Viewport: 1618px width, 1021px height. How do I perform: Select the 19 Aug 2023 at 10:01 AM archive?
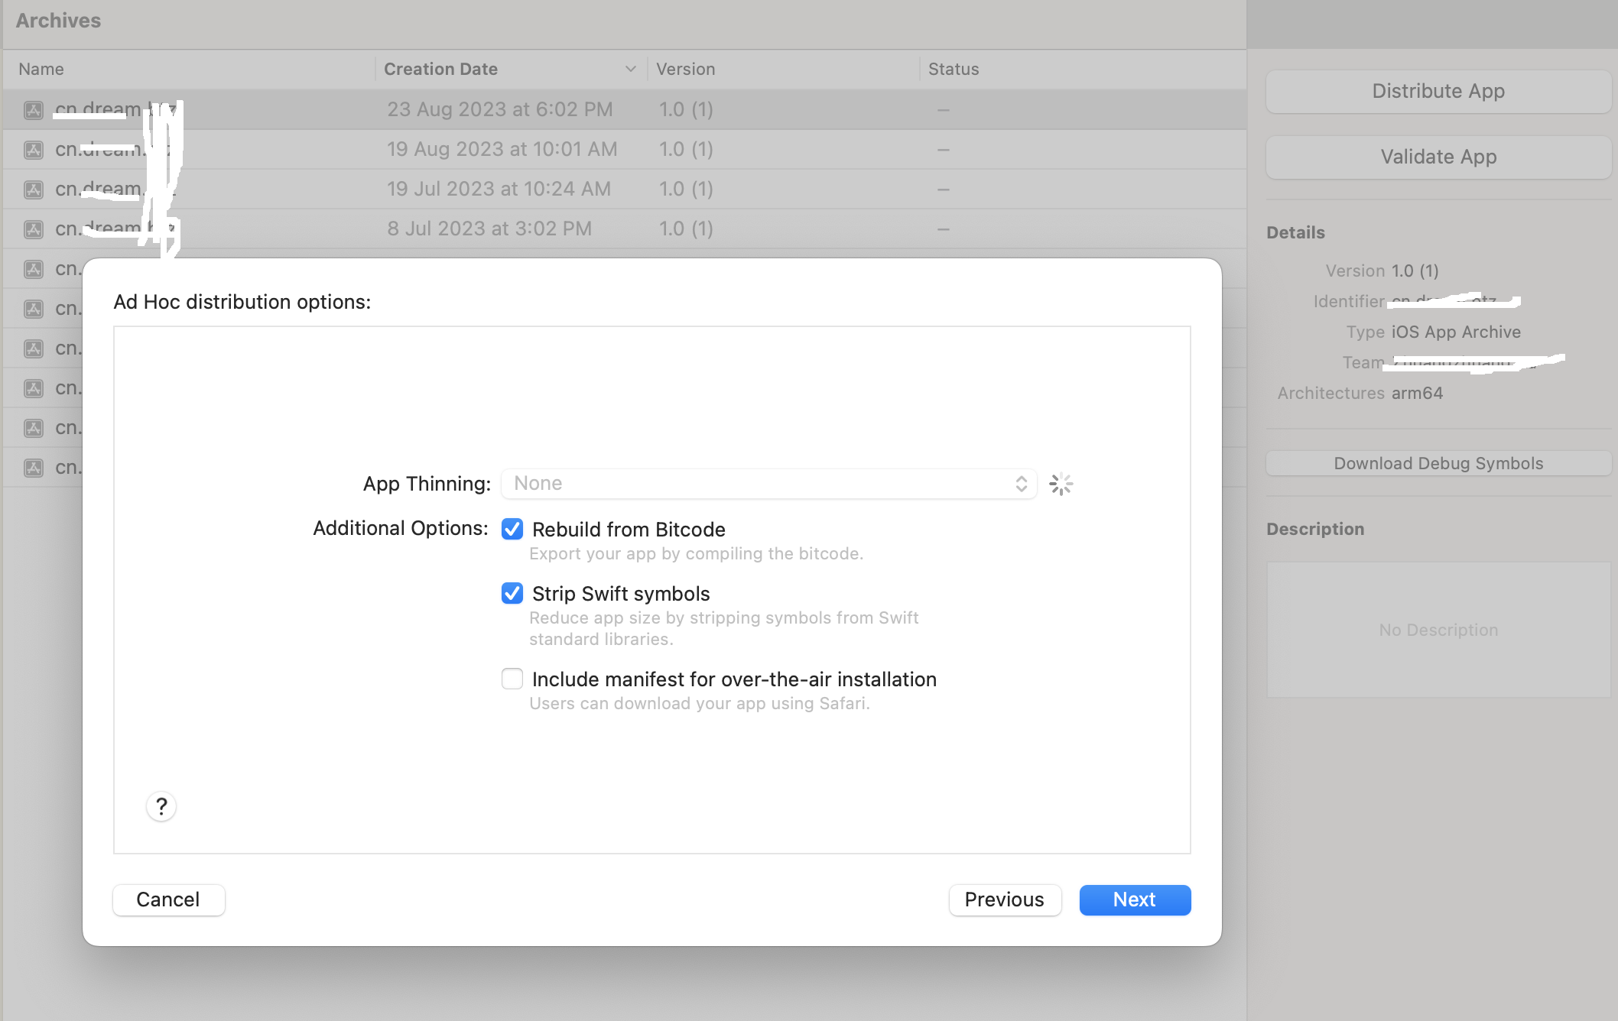pos(625,149)
